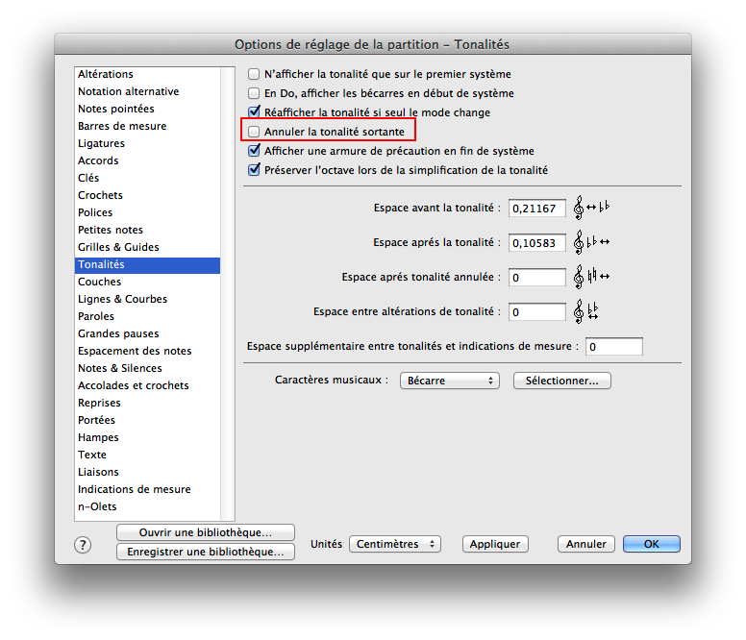Viewport: 746px width, 640px height.
Task: Click the space between key accidentals icon
Action: coord(586,311)
